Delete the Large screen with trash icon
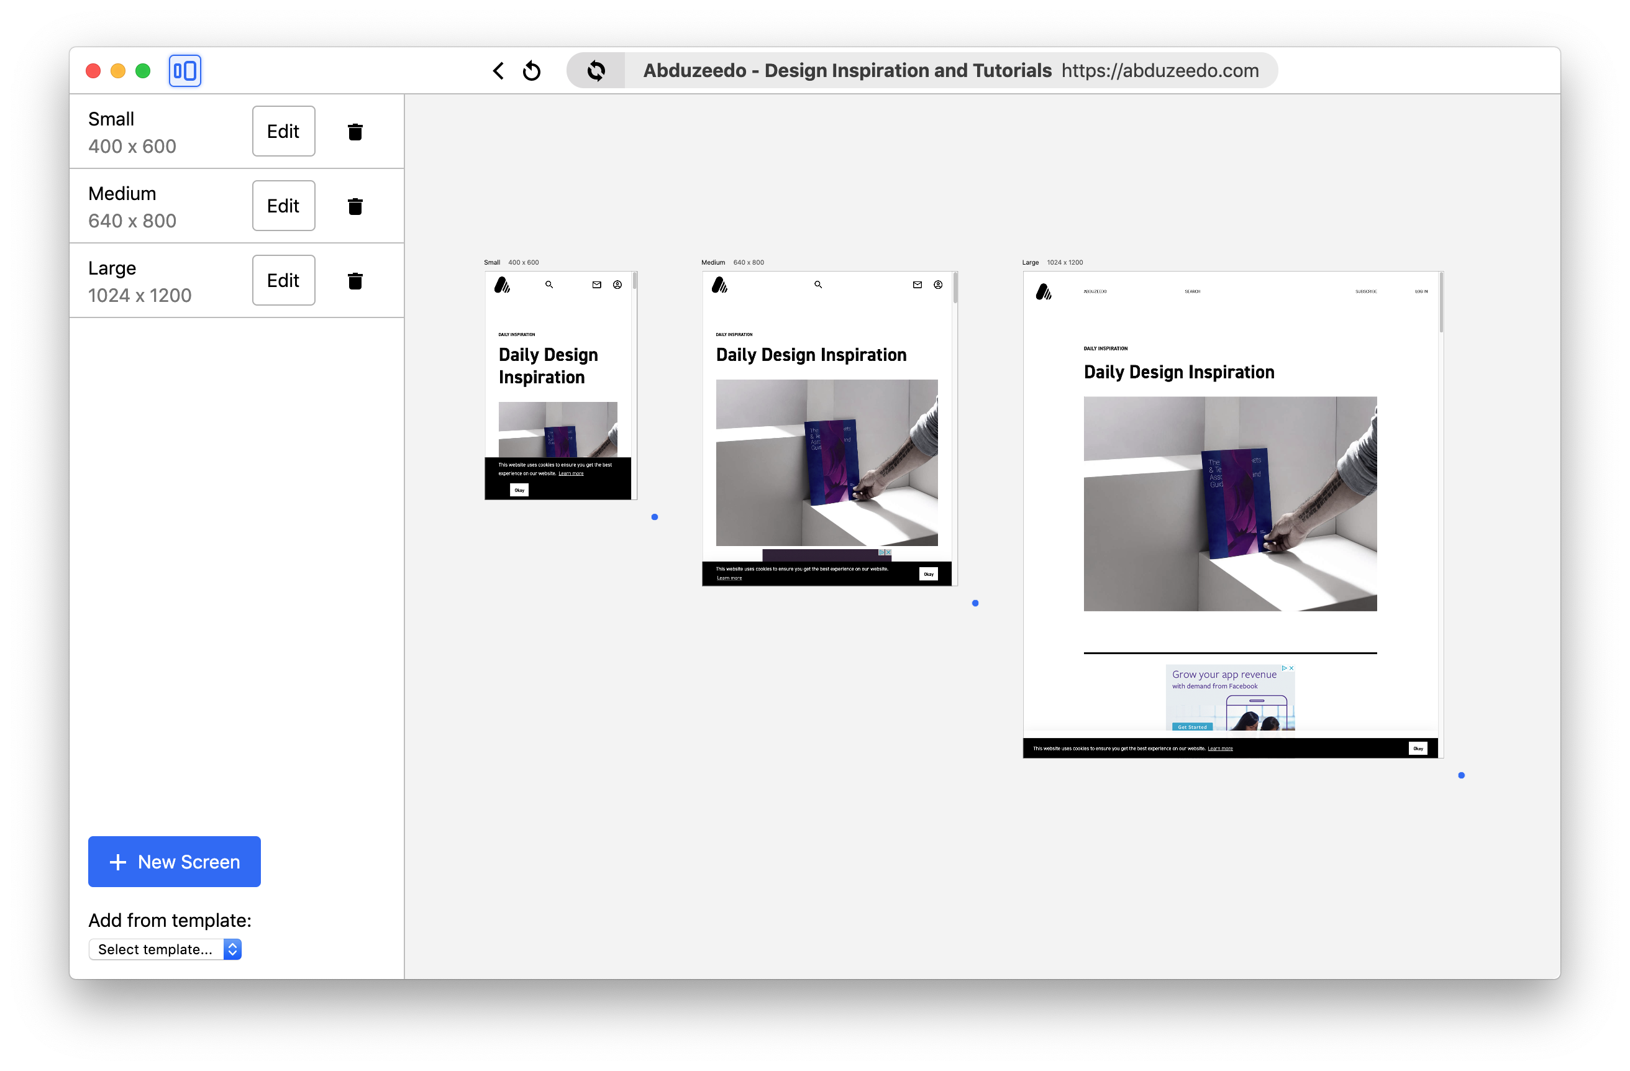1630x1071 pixels. 355,281
